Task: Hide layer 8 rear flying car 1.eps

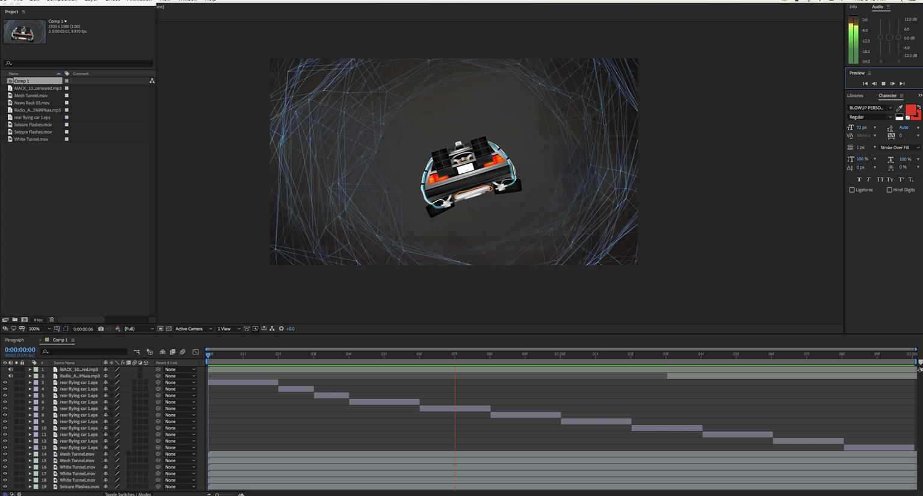Action: [5, 415]
